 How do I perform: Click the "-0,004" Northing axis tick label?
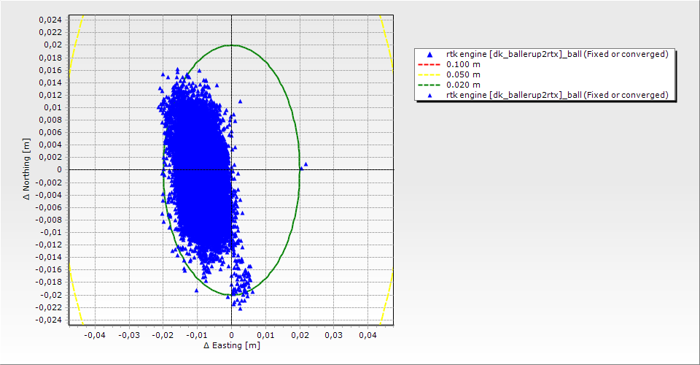[49, 195]
